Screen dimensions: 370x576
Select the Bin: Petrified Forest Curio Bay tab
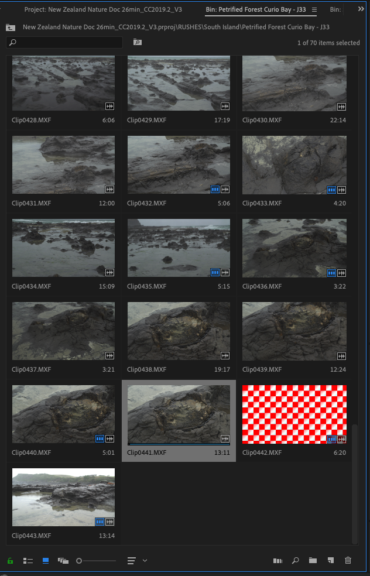point(256,9)
